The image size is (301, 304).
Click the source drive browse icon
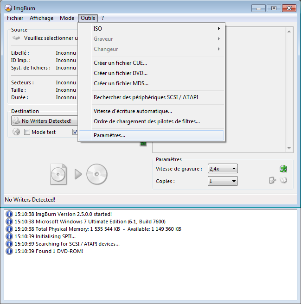pyautogui.click(x=16, y=38)
